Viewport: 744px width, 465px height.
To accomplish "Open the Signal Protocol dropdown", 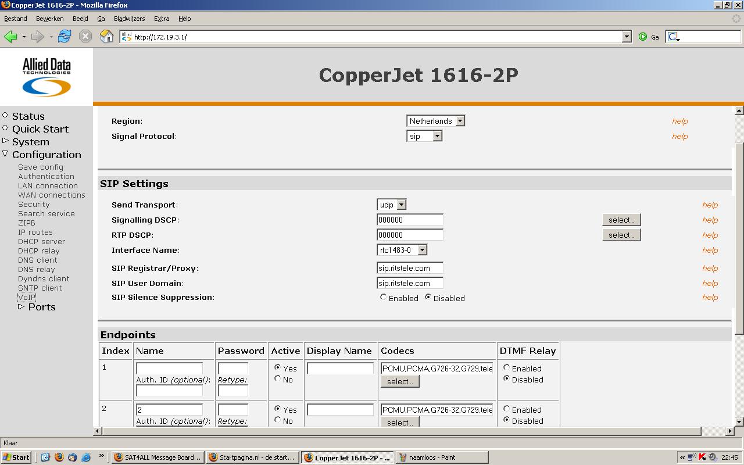I will pos(424,136).
